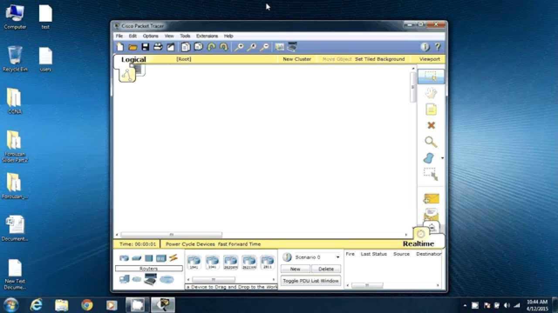Switch to the Logical workspace tab

(133, 60)
